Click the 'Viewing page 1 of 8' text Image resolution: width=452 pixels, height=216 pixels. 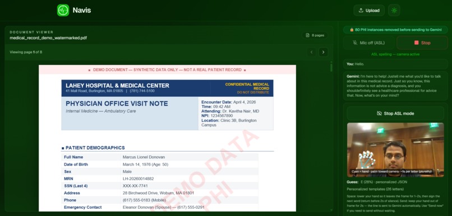pos(26,52)
